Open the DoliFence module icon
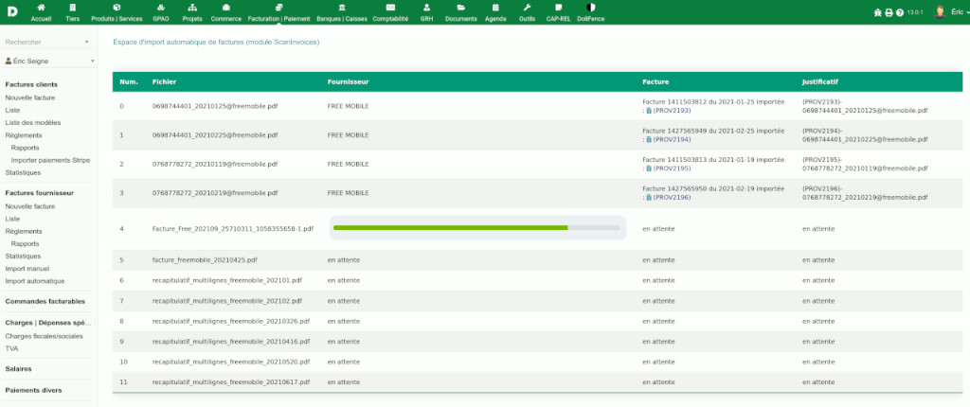This screenshot has height=407, width=970. (x=591, y=8)
